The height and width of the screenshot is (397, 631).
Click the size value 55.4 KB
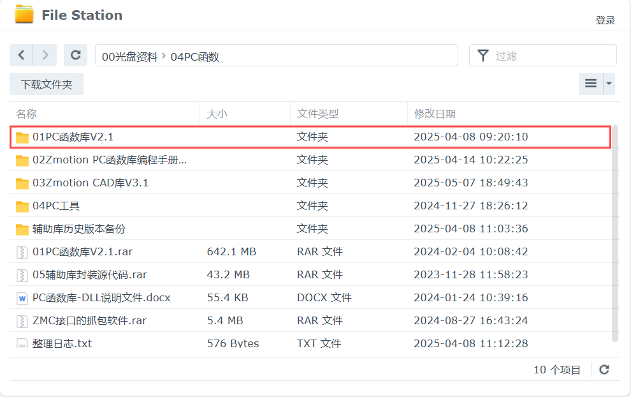point(228,298)
